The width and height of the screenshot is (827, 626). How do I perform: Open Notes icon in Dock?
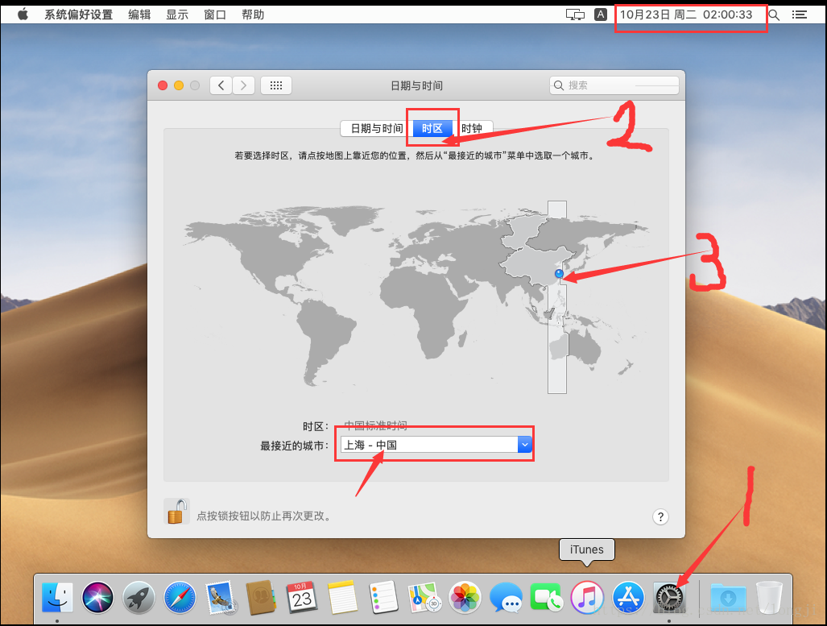(x=343, y=598)
